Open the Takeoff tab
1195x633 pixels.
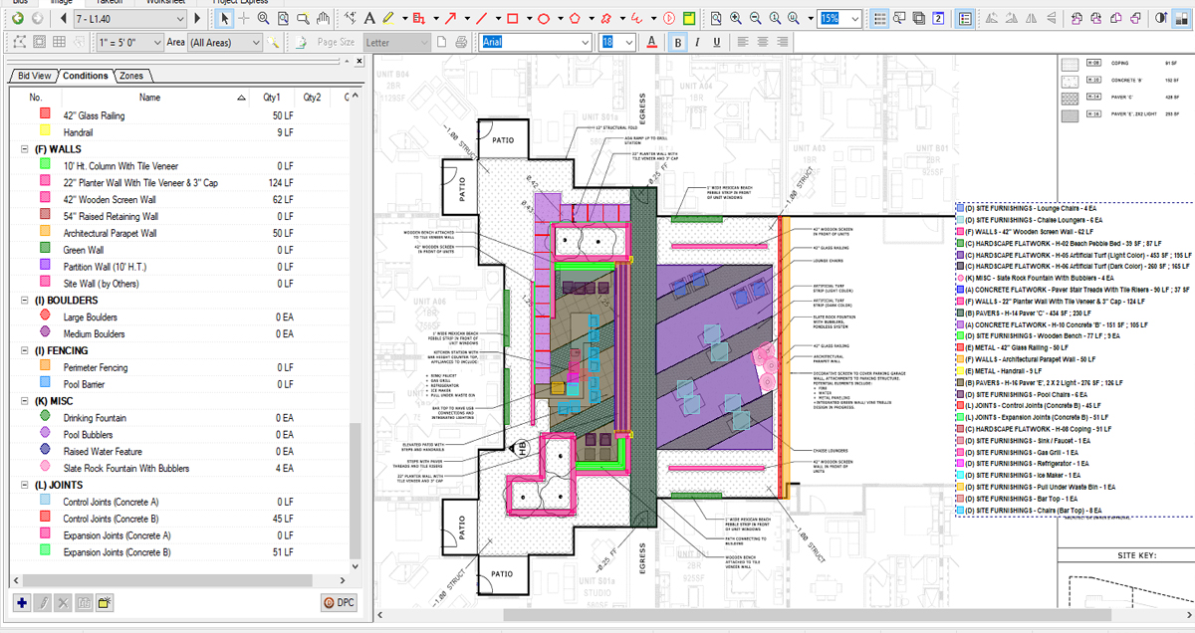pyautogui.click(x=110, y=3)
